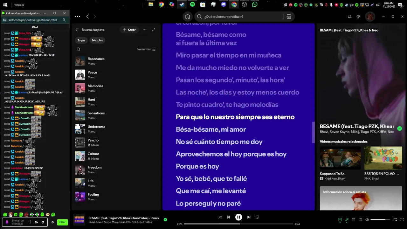Open the Psycho playlist

click(116, 142)
